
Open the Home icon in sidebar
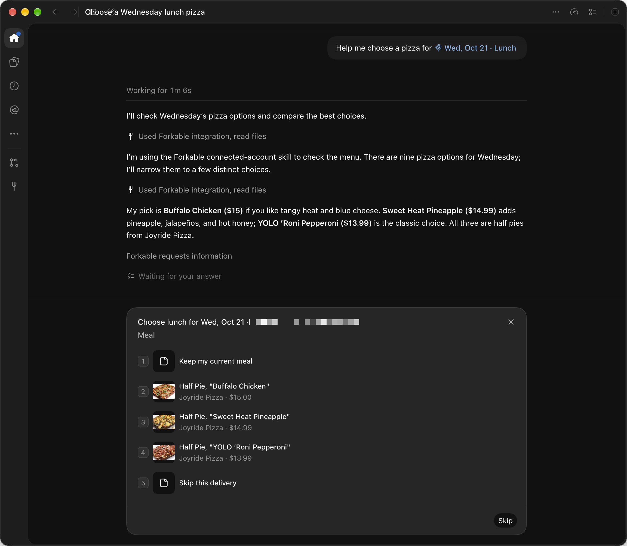pos(14,38)
